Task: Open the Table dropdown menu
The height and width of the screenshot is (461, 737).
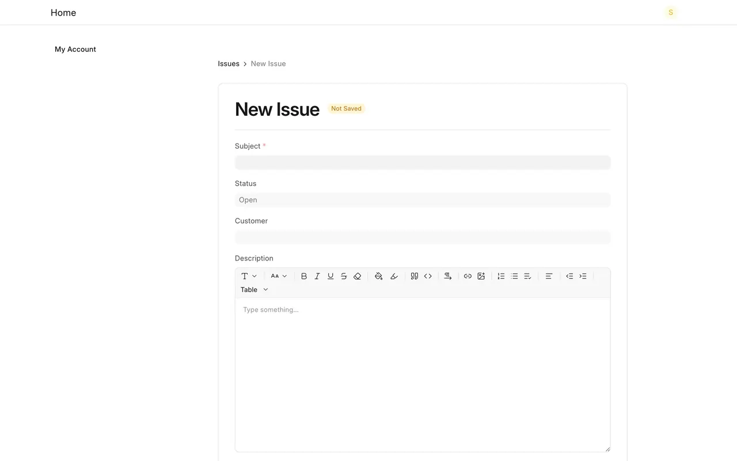Action: pos(254,290)
